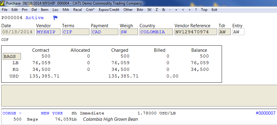This screenshot has width=277, height=125.
Task: Click the Date field 08/18/2014
Action: pos(18,32)
